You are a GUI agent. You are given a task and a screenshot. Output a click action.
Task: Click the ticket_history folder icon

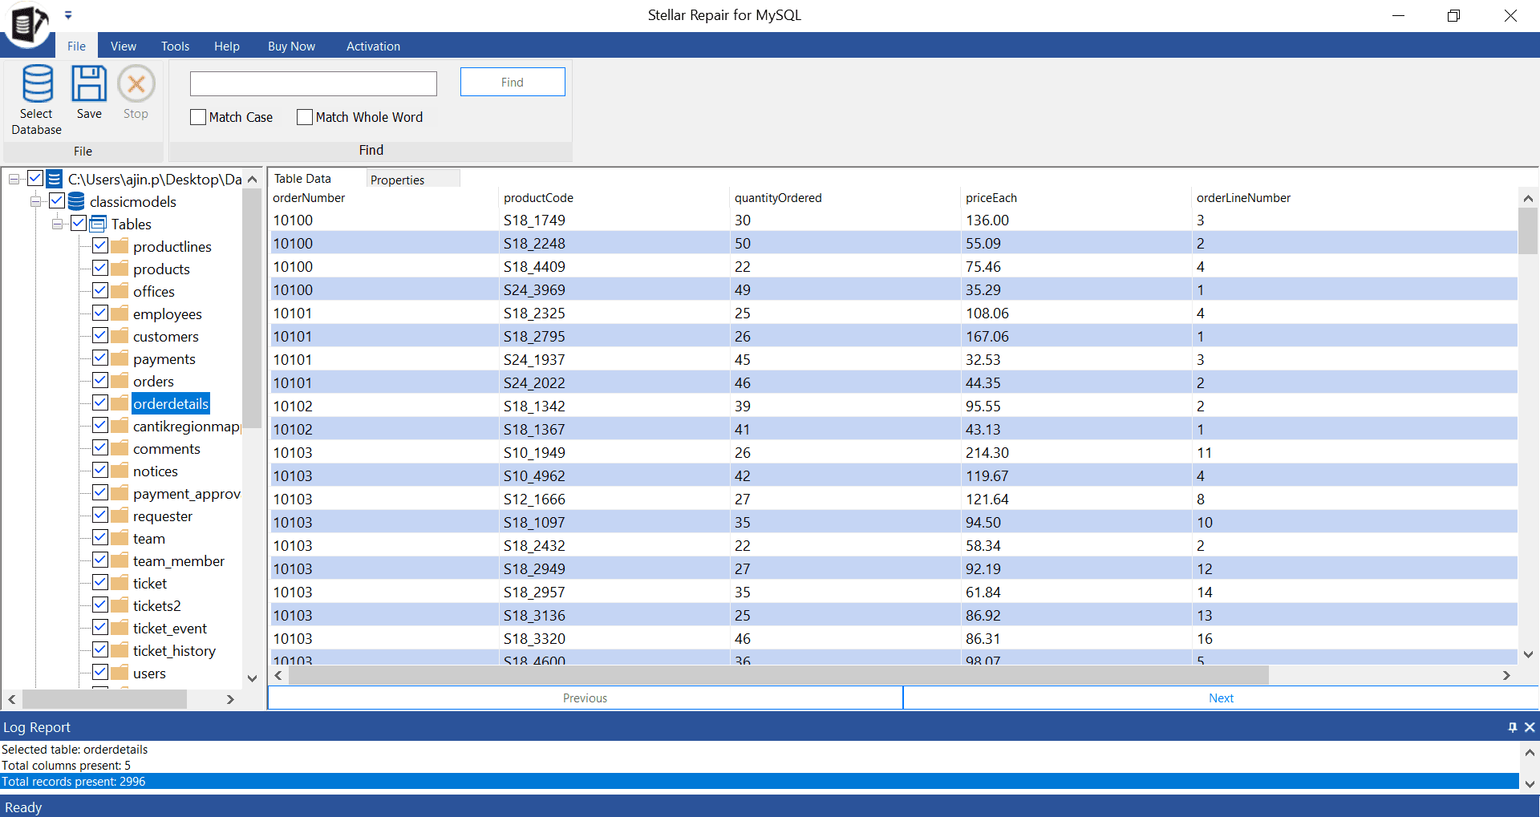pos(120,649)
